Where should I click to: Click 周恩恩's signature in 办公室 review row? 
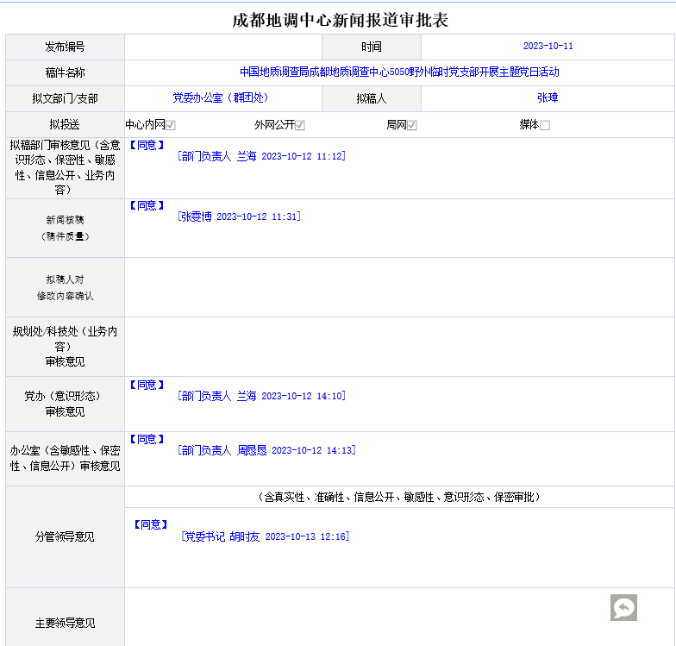266,450
